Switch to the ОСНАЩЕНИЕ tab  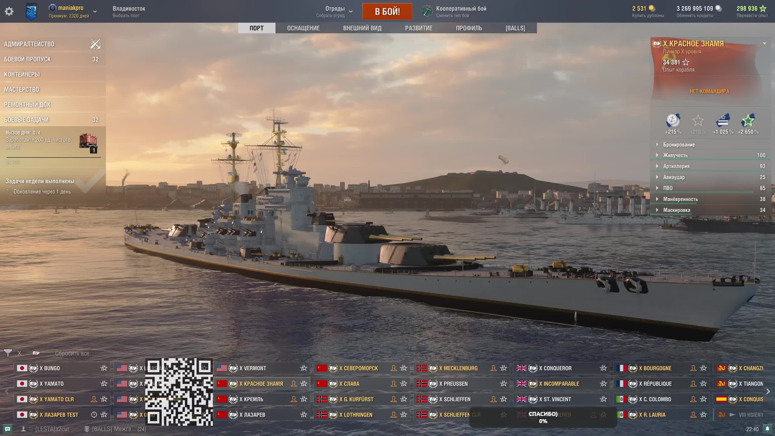click(x=303, y=28)
